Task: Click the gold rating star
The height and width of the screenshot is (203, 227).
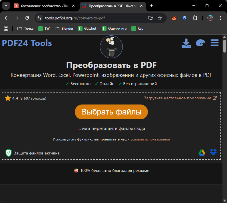Action: pos(8,98)
